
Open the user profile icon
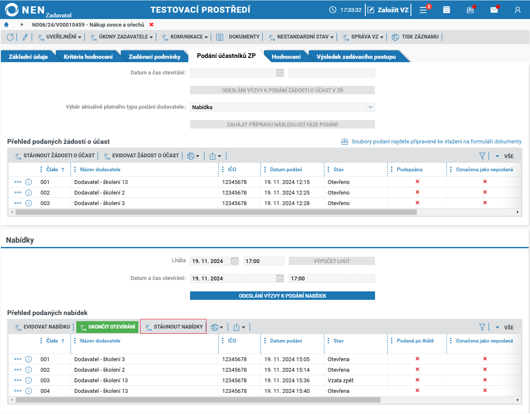point(517,10)
